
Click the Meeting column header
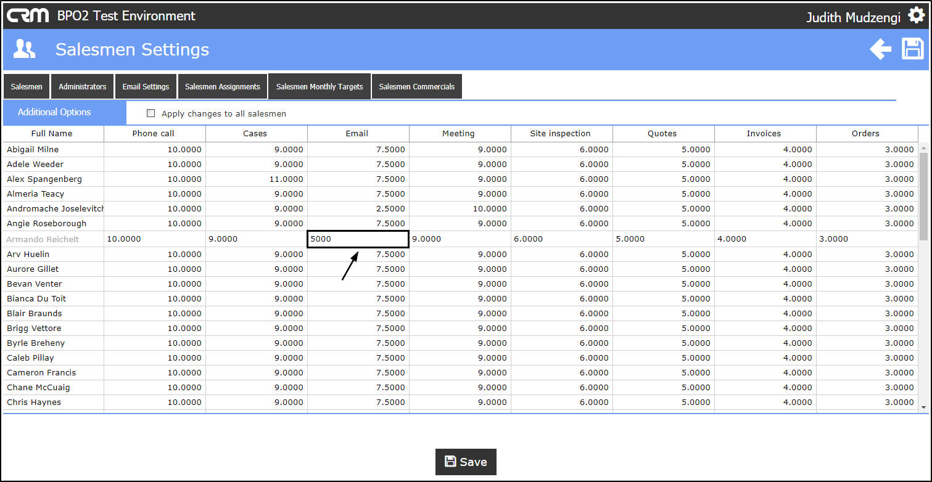pos(459,134)
